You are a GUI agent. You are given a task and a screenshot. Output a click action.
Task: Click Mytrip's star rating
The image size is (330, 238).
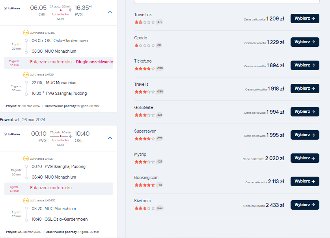[x=145, y=162]
